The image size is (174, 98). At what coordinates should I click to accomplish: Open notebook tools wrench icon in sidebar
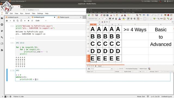[x=2, y=37]
